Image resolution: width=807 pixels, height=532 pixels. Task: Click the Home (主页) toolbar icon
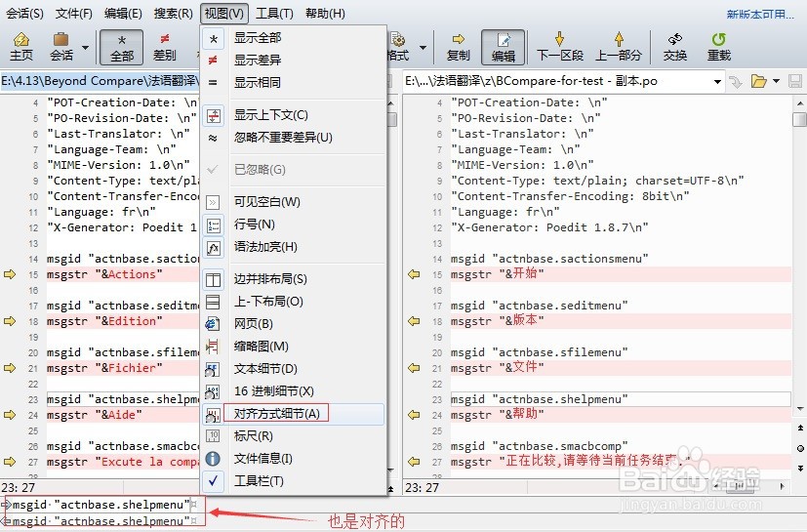coord(21,46)
